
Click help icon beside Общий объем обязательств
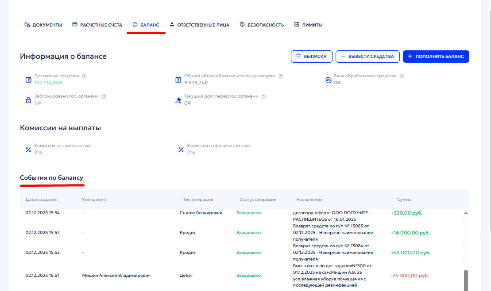(x=281, y=76)
